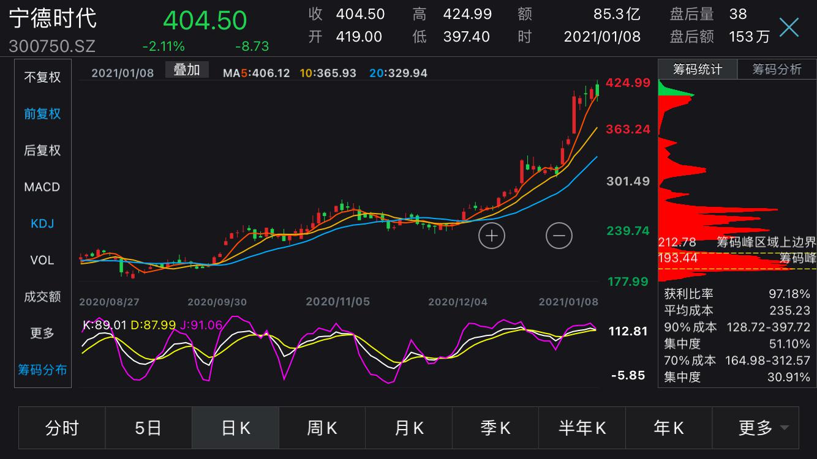
Task: Click the KDJ axis value -5.85
Action: [628, 375]
